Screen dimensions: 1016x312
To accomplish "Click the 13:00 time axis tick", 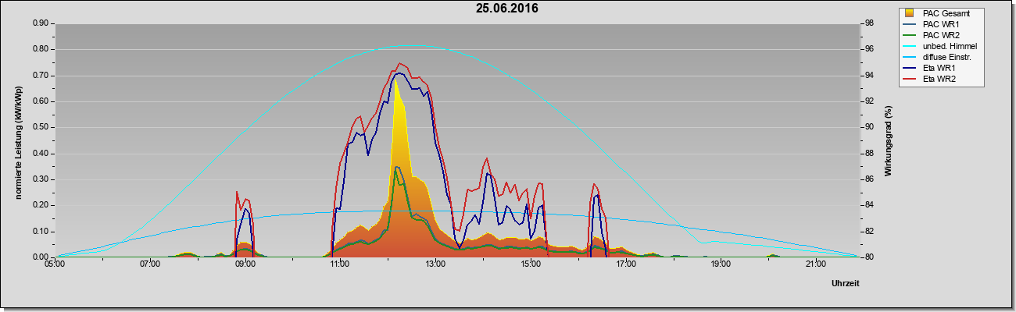I will coord(435,264).
